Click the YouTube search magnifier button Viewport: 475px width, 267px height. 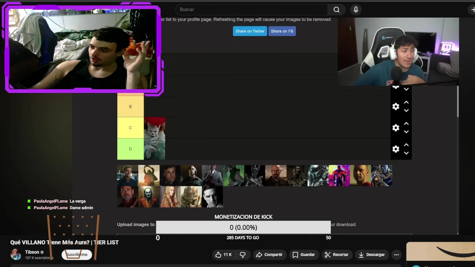(x=337, y=10)
